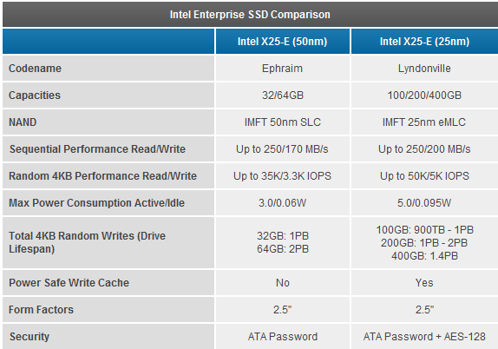Click the Lyndonville codename cell

(x=424, y=69)
